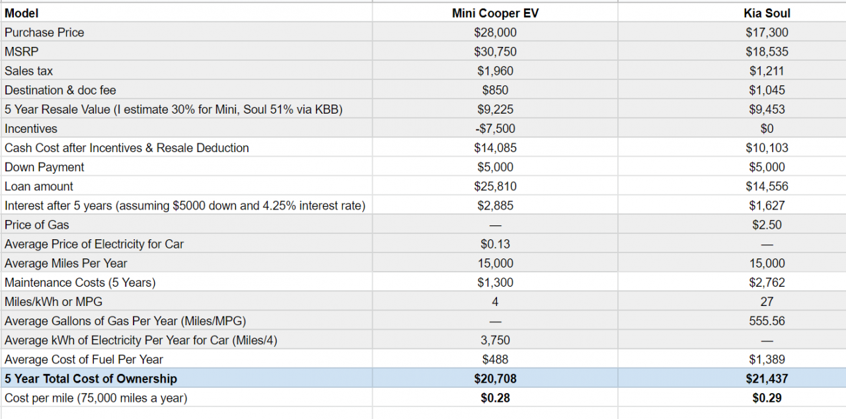Click the Mini Cooper total cost $20,708
846x419 pixels.
(495, 379)
